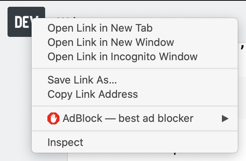Click the "Save Link" words in the menu

70,80
